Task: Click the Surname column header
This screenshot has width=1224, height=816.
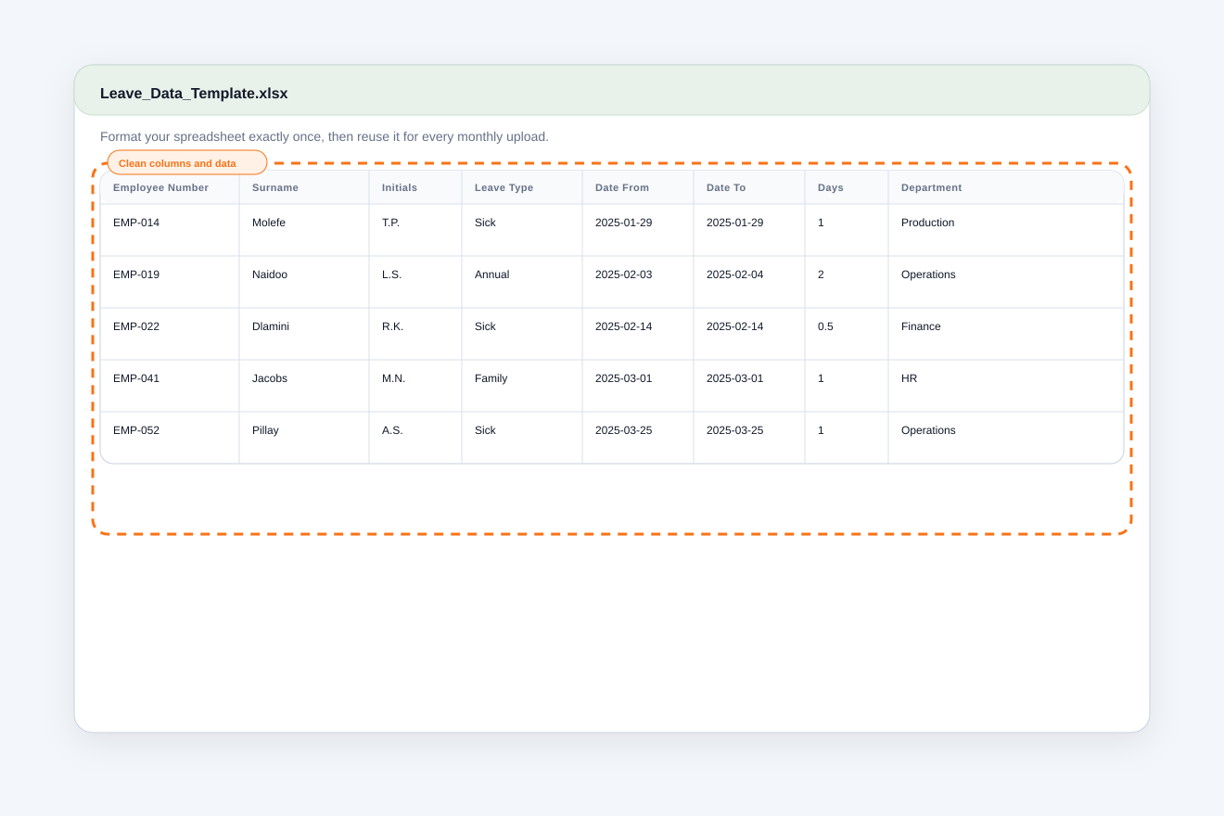Action: [304, 187]
